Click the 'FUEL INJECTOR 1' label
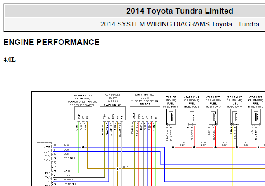265x186 pixels. [x=170, y=105]
